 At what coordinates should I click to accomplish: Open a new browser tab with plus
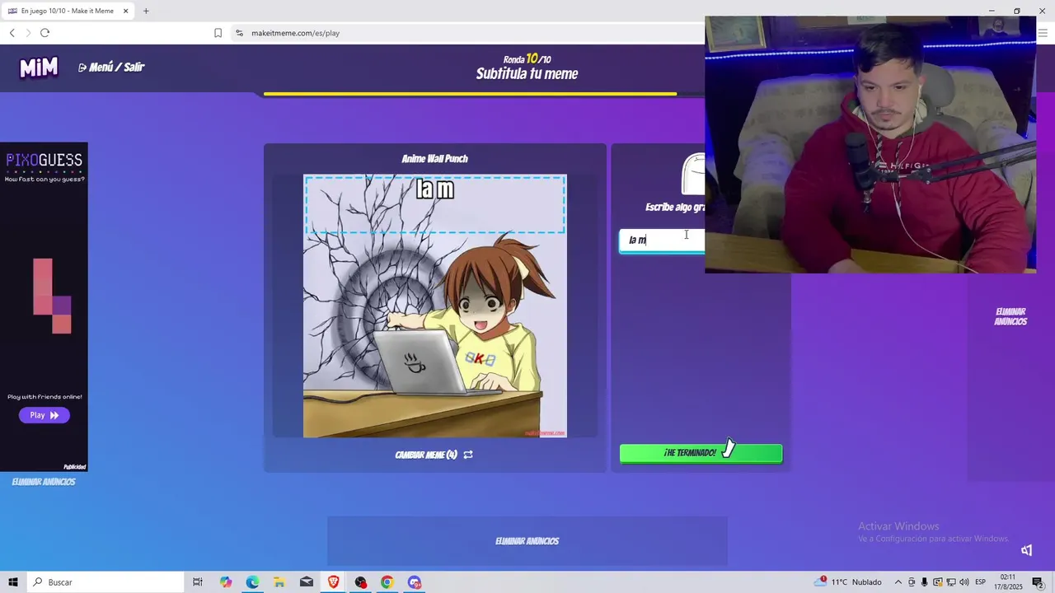click(146, 11)
